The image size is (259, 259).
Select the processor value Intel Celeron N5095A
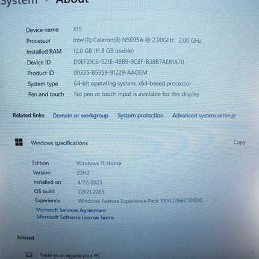(x=137, y=40)
